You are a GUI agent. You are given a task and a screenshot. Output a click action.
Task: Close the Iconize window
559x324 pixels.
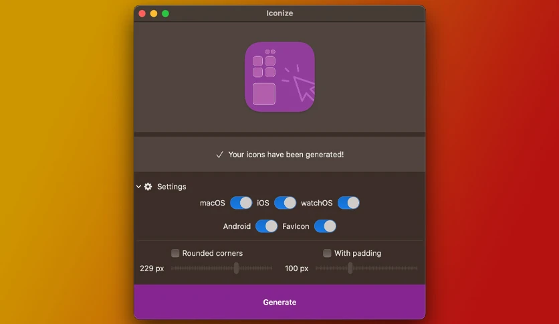click(142, 13)
